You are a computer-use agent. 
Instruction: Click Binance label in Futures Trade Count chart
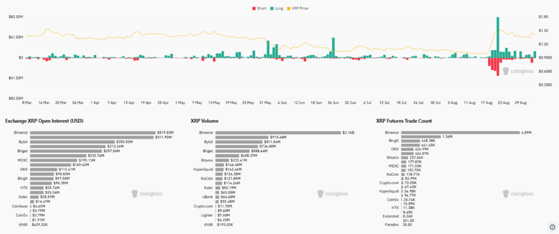[x=392, y=133]
